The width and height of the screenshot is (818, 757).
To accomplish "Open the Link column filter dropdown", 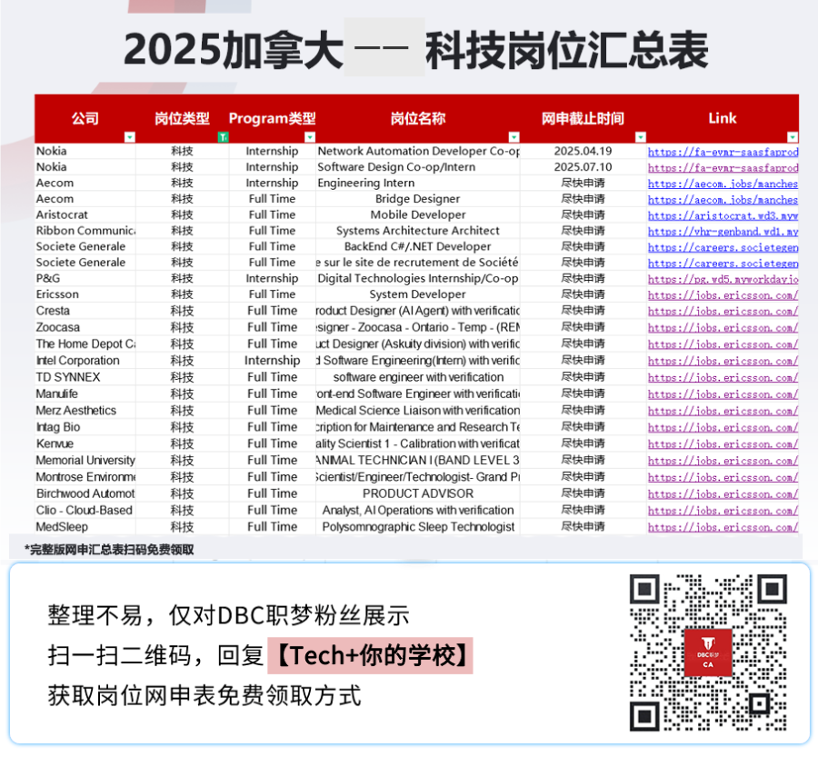I will [793, 137].
